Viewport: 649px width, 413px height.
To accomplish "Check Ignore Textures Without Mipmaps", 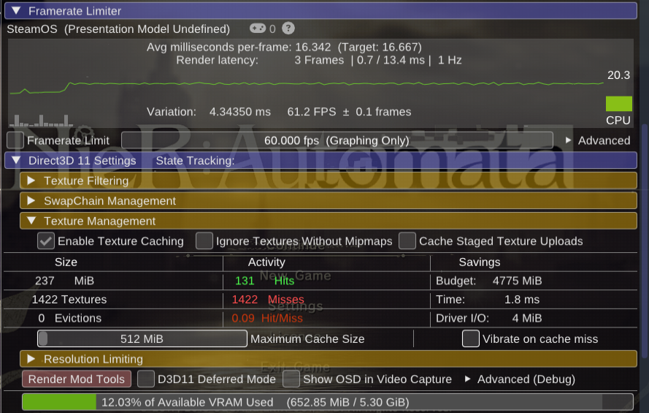I will tap(204, 240).
